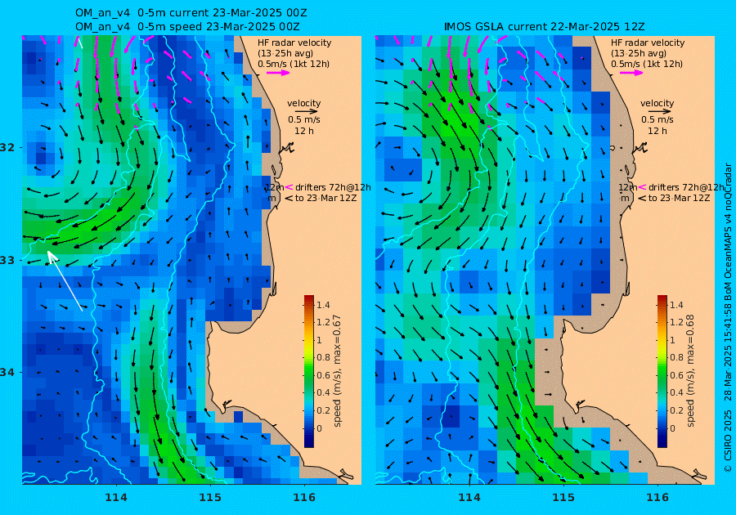This screenshot has width=736, height=515.
Task: Click the 'velocity' legend word in left map
Action: (x=304, y=103)
